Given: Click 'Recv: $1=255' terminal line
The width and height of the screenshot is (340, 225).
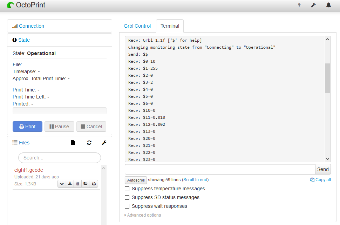Looking at the screenshot, I should tap(143, 68).
